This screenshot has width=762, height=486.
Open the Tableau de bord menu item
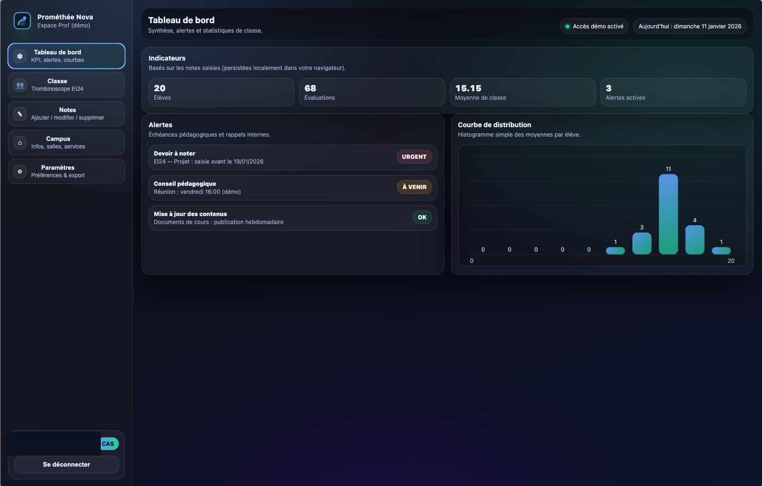click(66, 56)
